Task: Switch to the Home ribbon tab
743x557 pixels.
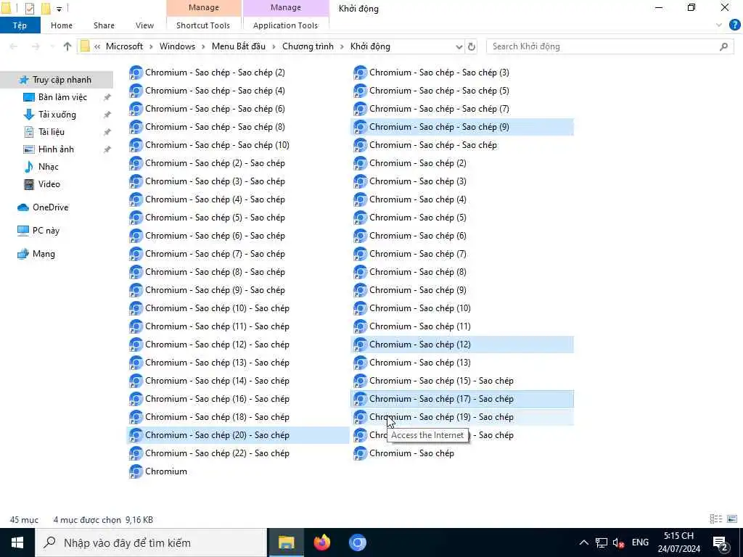Action: (62, 25)
